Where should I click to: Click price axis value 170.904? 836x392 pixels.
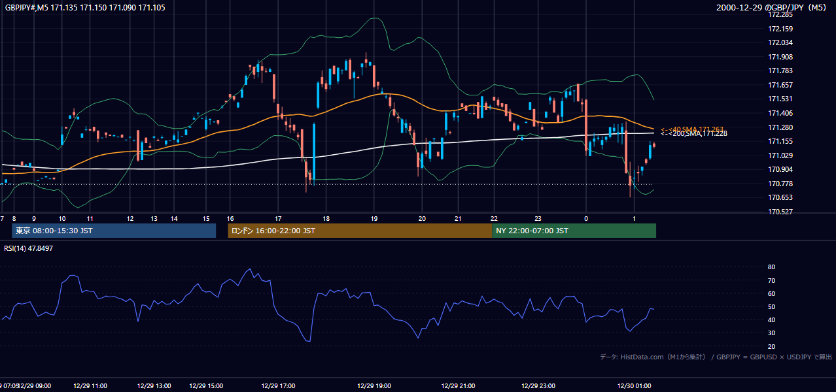tap(781, 169)
